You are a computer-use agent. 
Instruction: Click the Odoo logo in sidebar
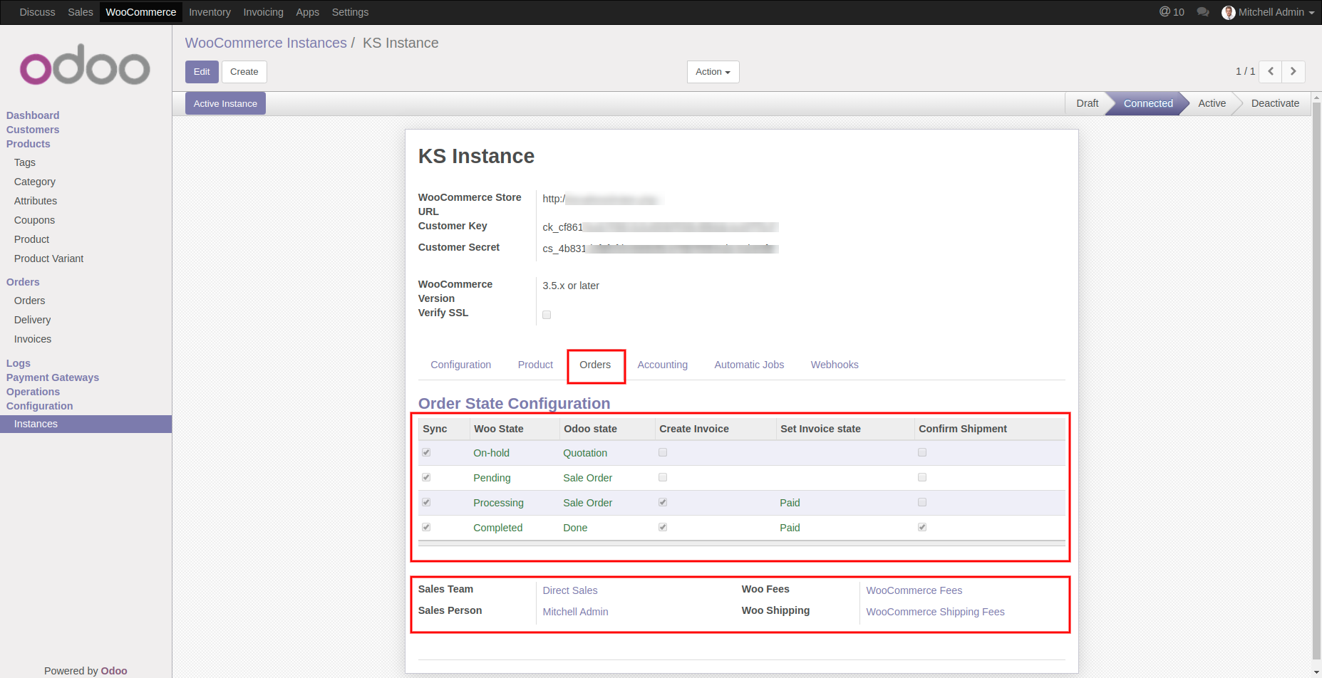pyautogui.click(x=85, y=66)
